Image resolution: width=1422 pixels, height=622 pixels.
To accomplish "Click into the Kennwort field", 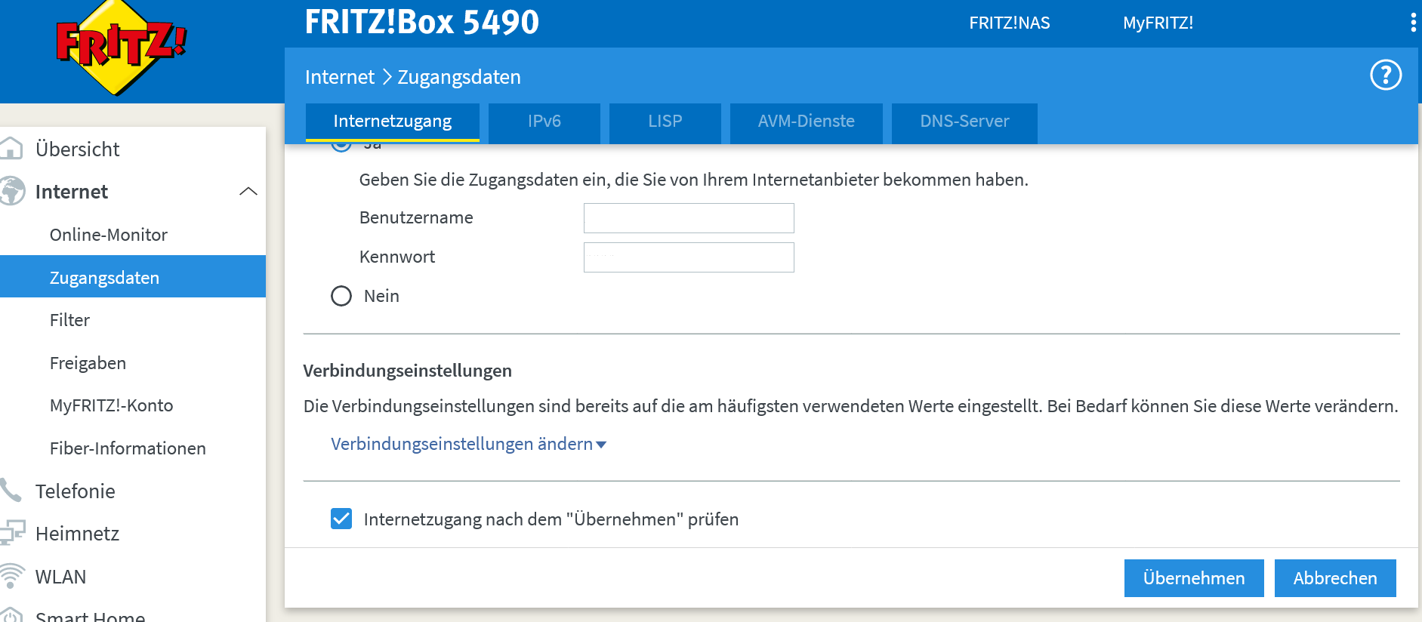I will pos(689,257).
